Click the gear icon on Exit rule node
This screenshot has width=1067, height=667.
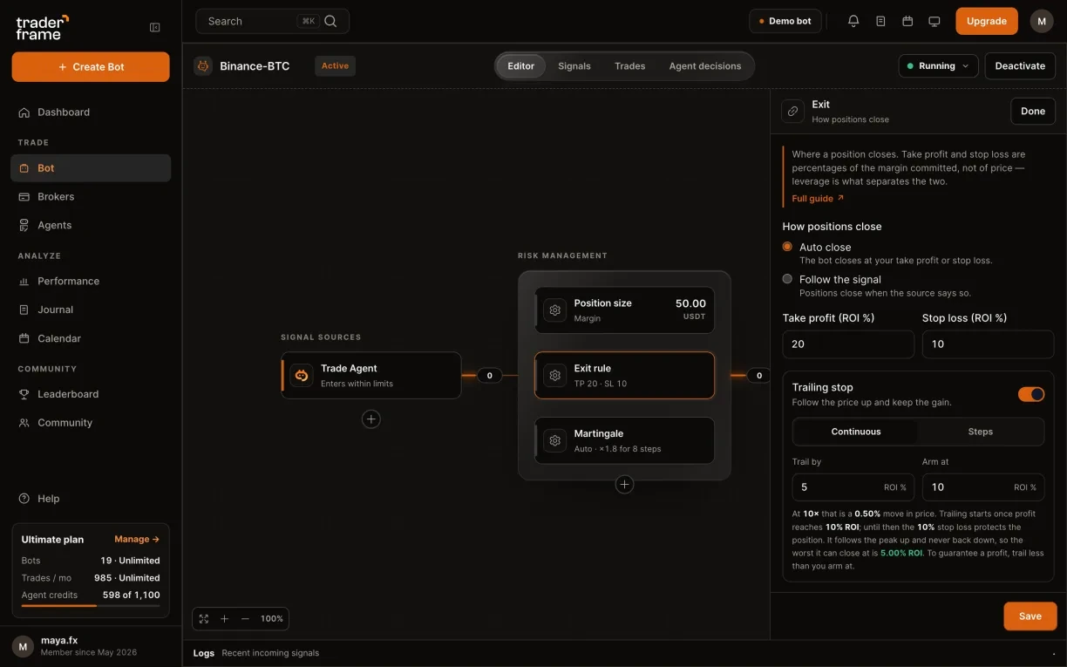tap(554, 375)
